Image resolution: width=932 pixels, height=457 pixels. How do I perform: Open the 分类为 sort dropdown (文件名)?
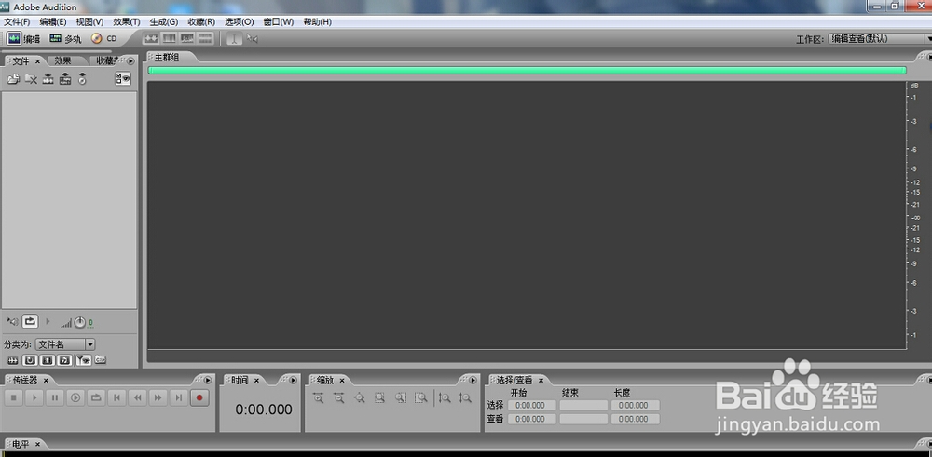coord(65,344)
